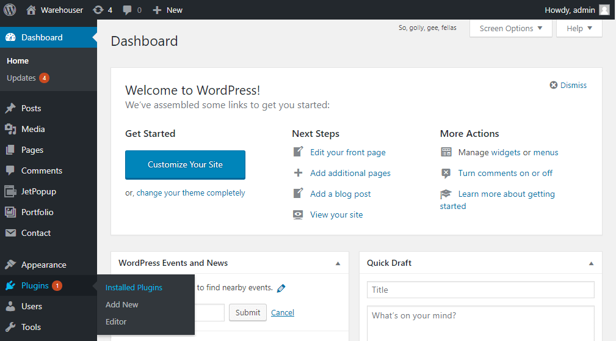Image resolution: width=616 pixels, height=341 pixels.
Task: Click the Warehouser site name in admin bar
Action: click(x=62, y=10)
